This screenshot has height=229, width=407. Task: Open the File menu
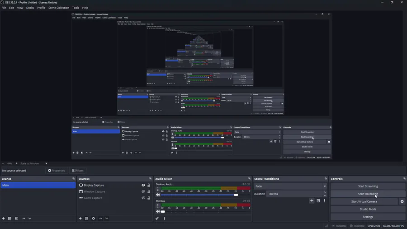4,8
